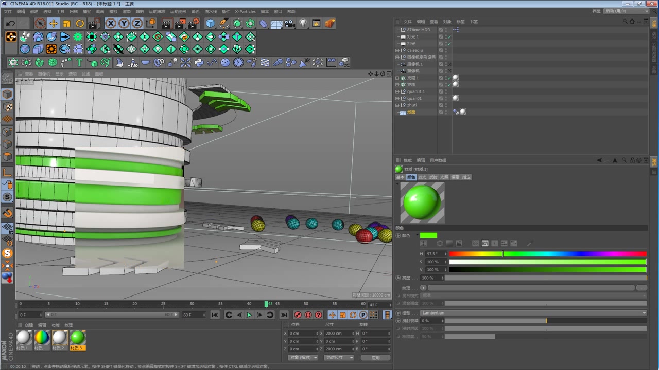Toggle Y axis lock
Viewport: 659px width, 370px height.
point(124,23)
